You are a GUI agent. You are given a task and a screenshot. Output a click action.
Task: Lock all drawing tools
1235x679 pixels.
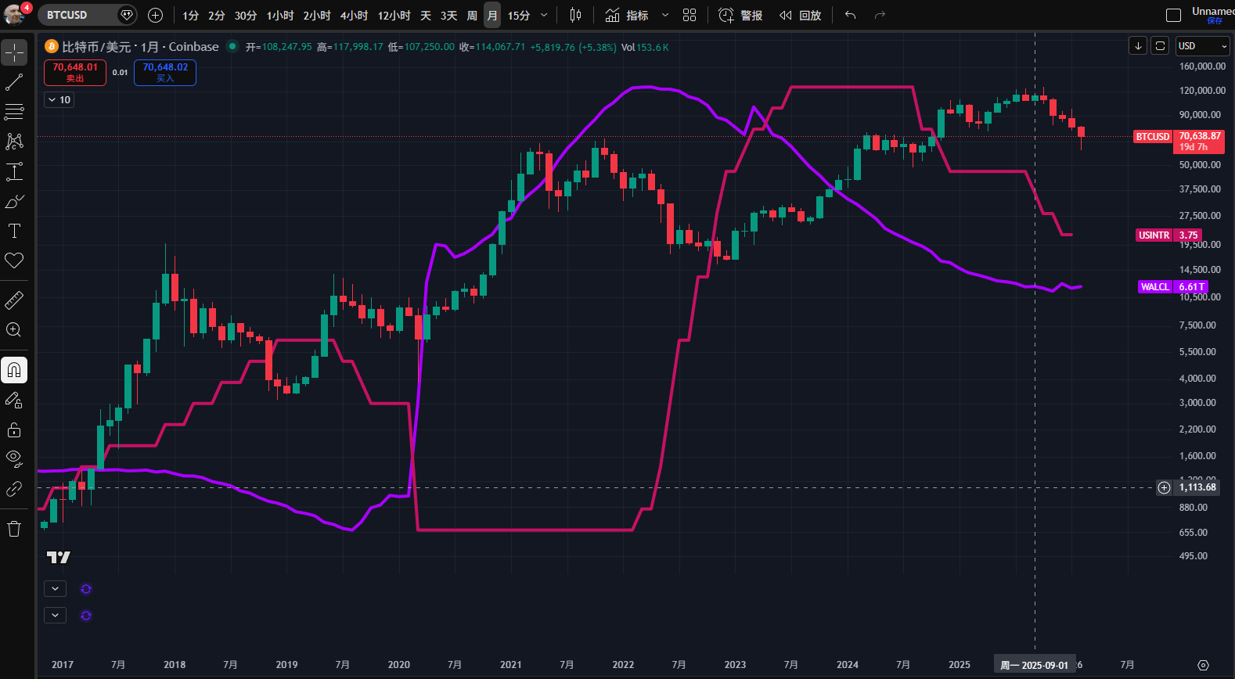(x=14, y=429)
